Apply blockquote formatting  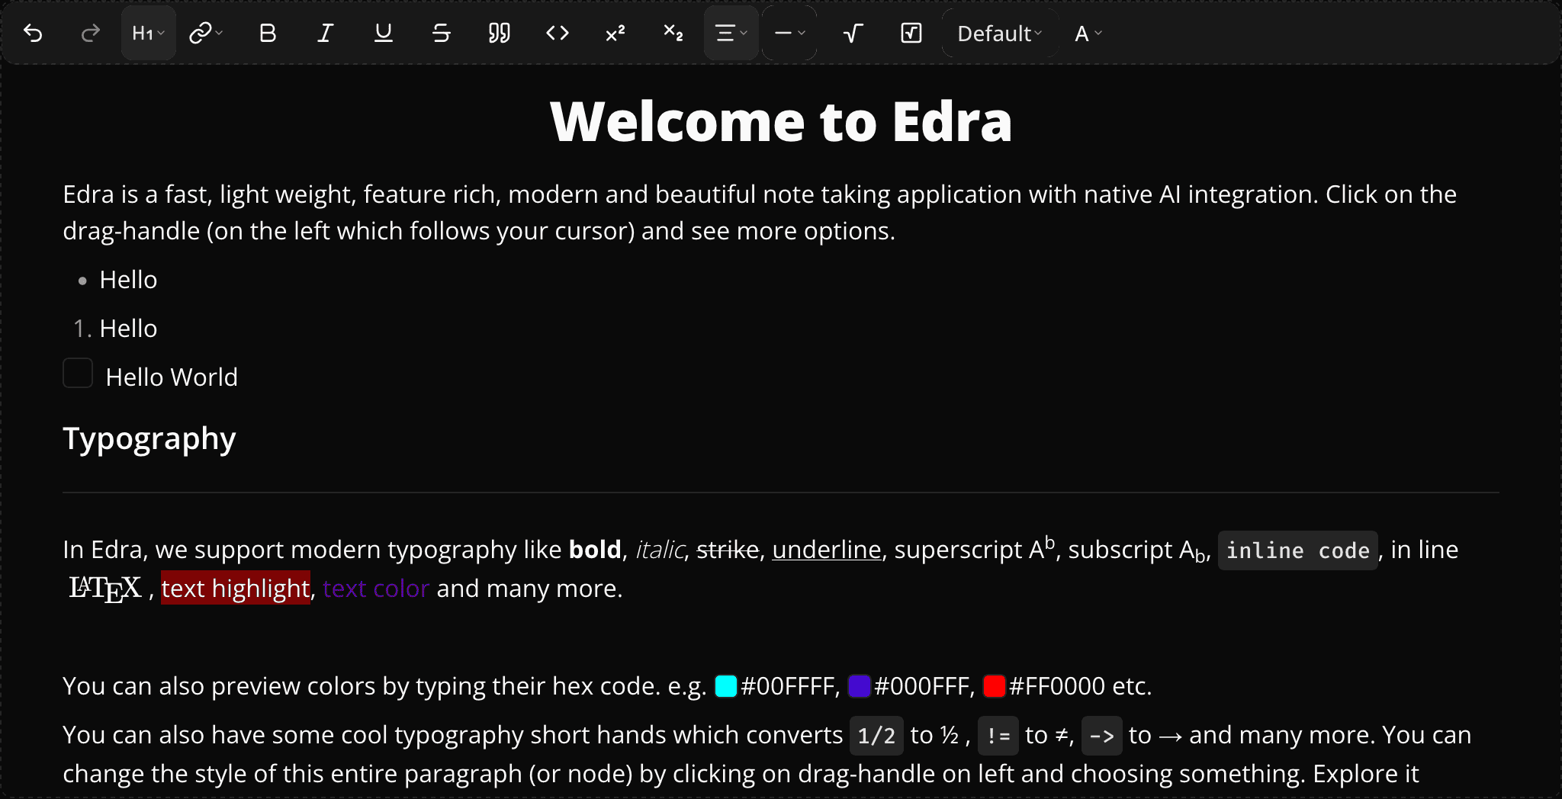[x=500, y=33]
